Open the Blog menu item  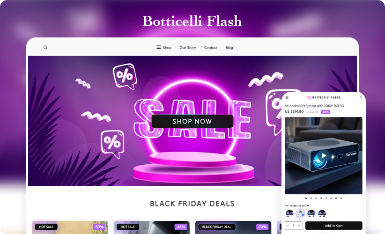pyautogui.click(x=230, y=48)
